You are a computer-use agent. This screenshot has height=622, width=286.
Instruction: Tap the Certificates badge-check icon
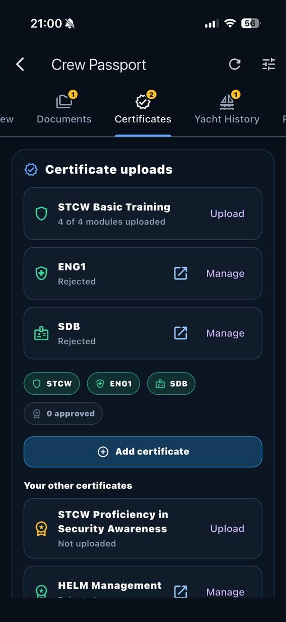(142, 101)
